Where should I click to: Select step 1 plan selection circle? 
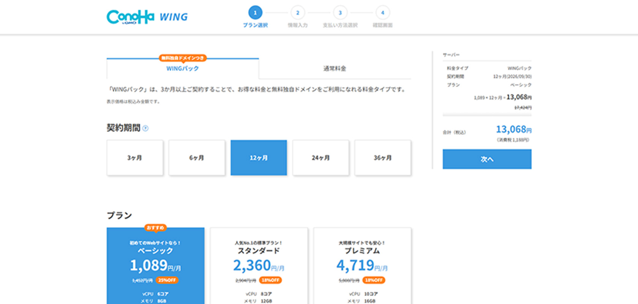[255, 13]
